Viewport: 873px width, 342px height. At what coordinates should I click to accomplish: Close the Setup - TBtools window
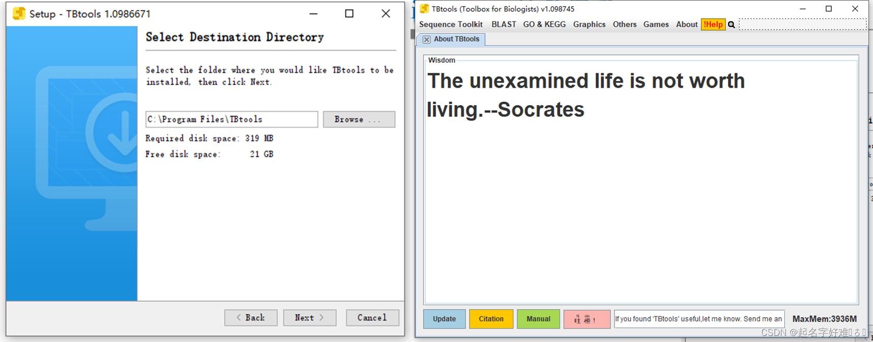pyautogui.click(x=386, y=14)
